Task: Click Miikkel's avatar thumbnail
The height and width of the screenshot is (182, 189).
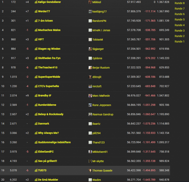Action: click(x=90, y=2)
